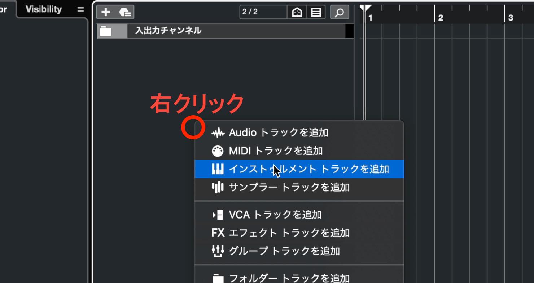This screenshot has width=534, height=283.
Task: Open track presets button beside plus
Action: [125, 12]
